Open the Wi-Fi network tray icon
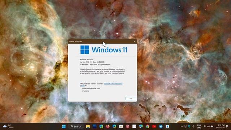231x130 pixels. (205, 126)
